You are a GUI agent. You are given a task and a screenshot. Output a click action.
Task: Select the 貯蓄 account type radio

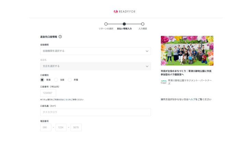tap(70, 80)
